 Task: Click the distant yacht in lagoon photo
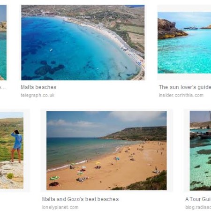(190, 28)
